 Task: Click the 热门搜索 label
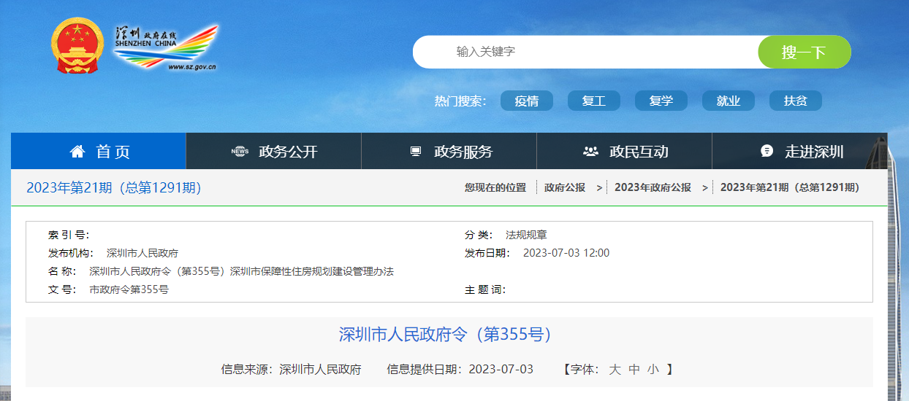point(460,101)
